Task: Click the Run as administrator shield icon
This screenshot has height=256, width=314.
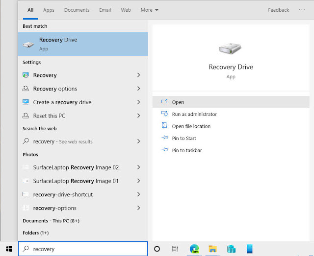Action: [x=164, y=114]
